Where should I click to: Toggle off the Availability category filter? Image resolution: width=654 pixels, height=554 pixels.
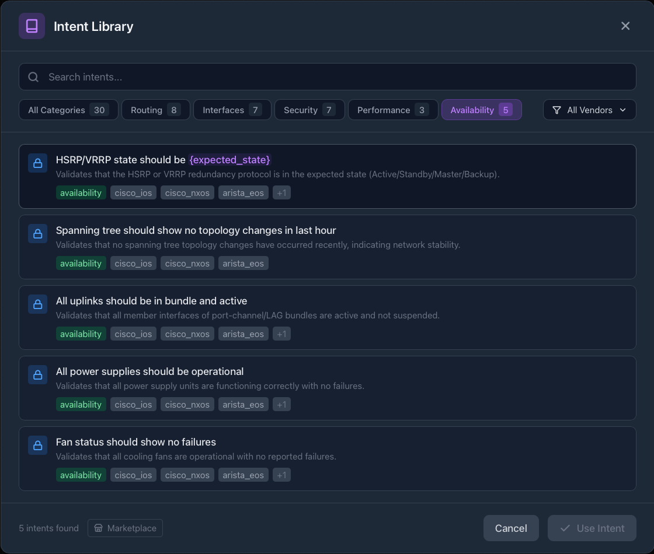482,110
